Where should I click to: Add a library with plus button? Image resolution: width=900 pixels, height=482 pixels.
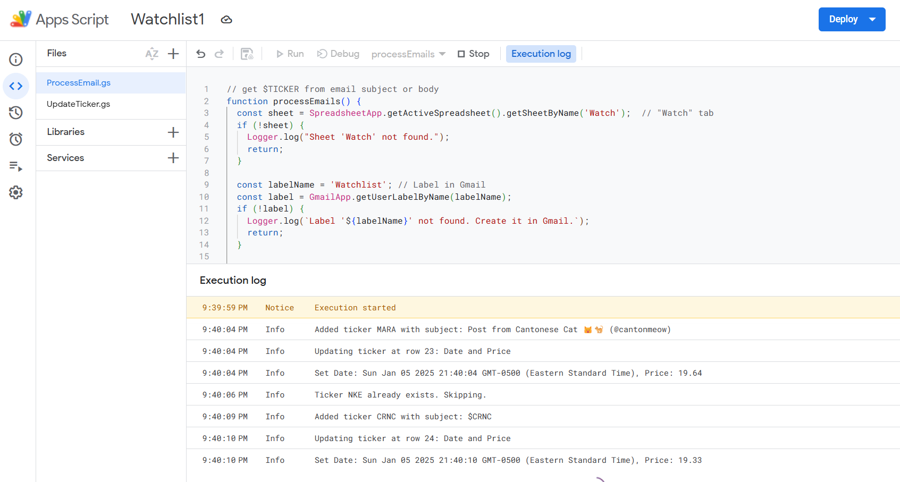[x=173, y=132]
